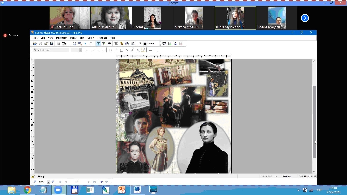Viewport: 347px width, 195px height.
Task: Select the Crop tool icon
Action: 116,44
